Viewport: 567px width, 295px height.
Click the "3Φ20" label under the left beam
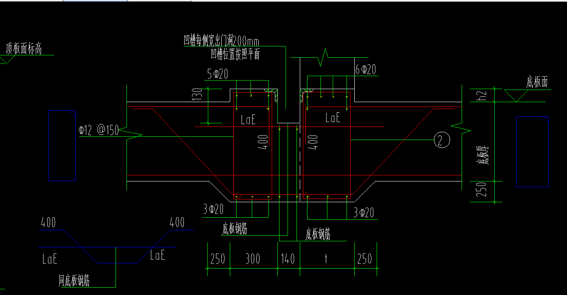214,210
